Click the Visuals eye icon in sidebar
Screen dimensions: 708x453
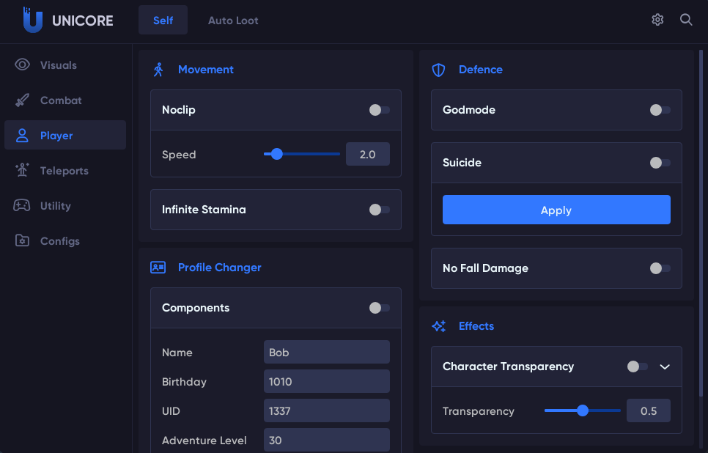(22, 65)
